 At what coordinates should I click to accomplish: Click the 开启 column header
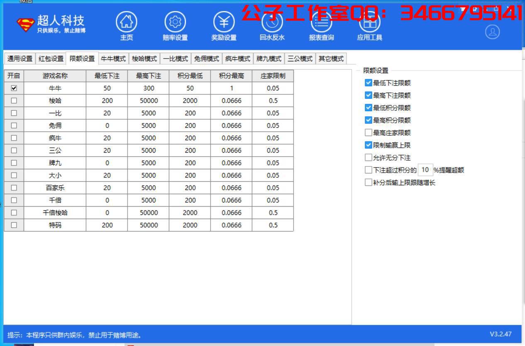(14, 76)
